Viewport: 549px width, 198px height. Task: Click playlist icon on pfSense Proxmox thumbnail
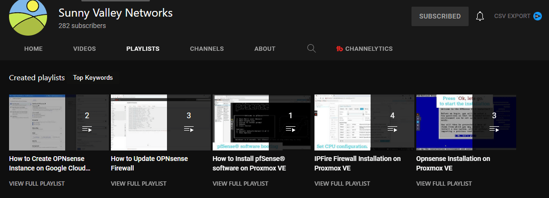point(290,129)
